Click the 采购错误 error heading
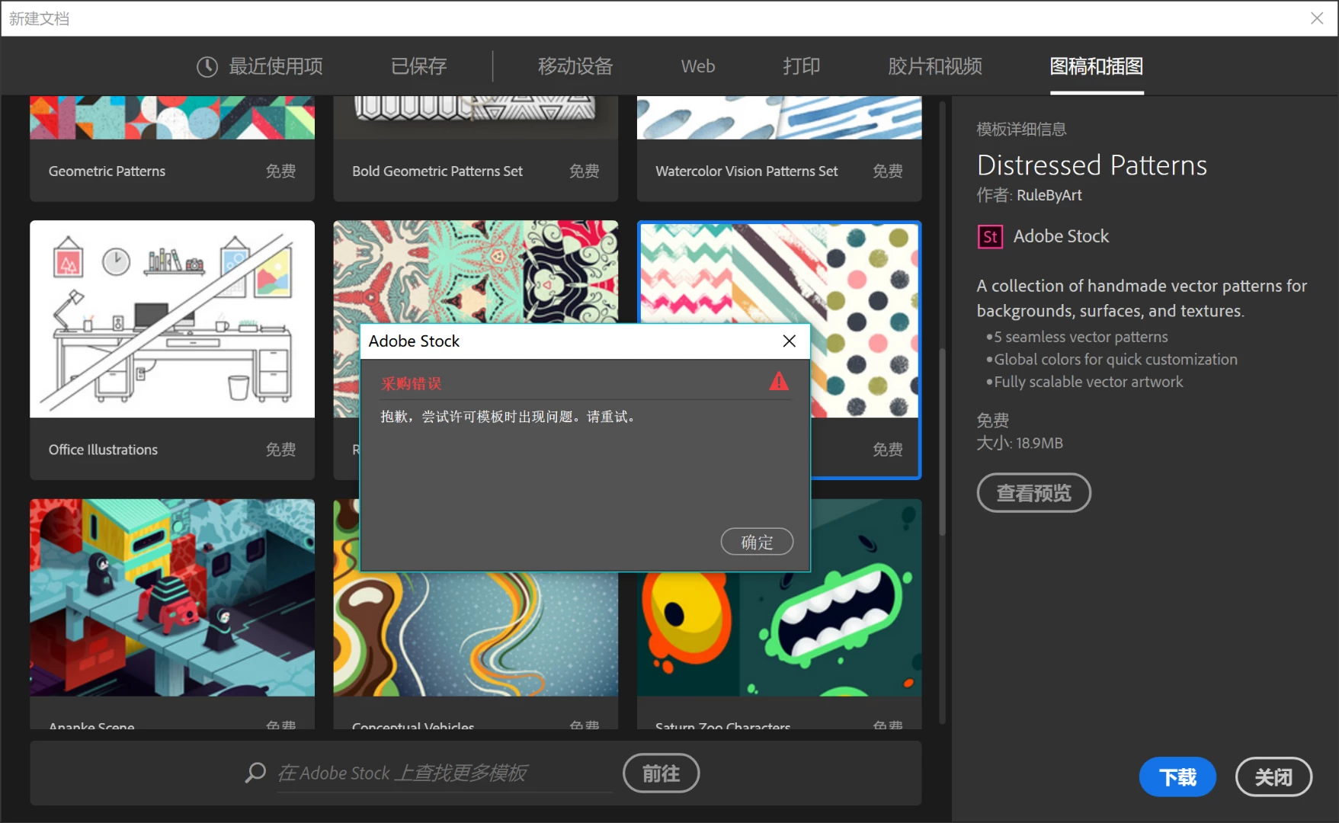The width and height of the screenshot is (1339, 823). tap(412, 383)
